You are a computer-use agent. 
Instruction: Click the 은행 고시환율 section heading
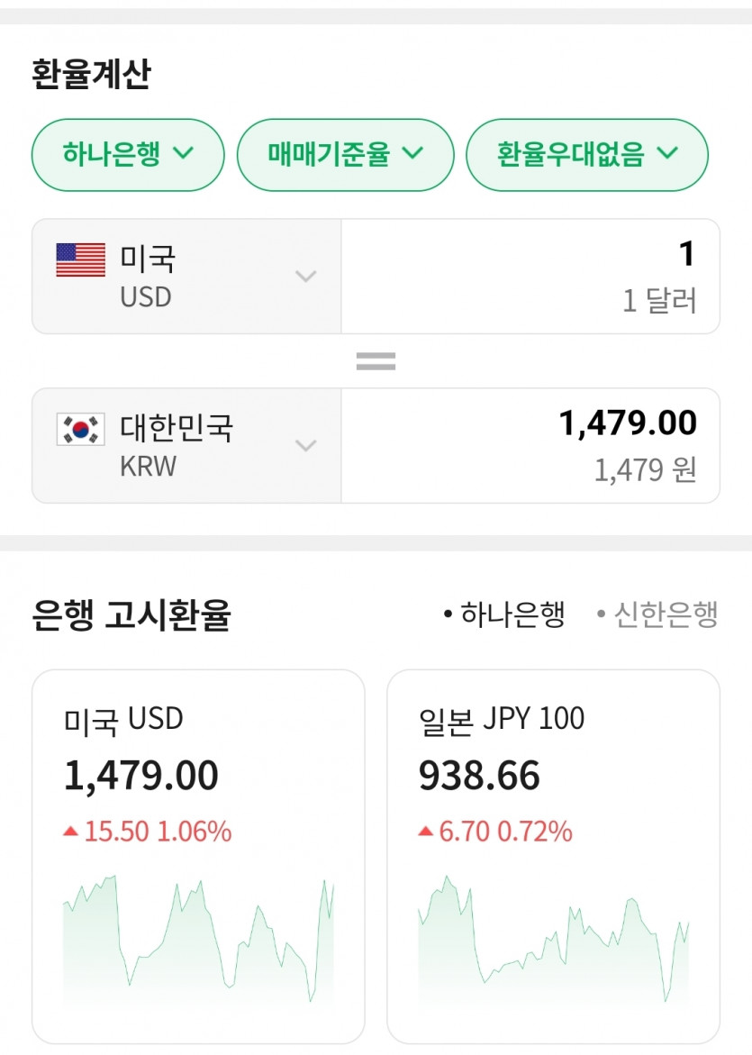point(131,616)
